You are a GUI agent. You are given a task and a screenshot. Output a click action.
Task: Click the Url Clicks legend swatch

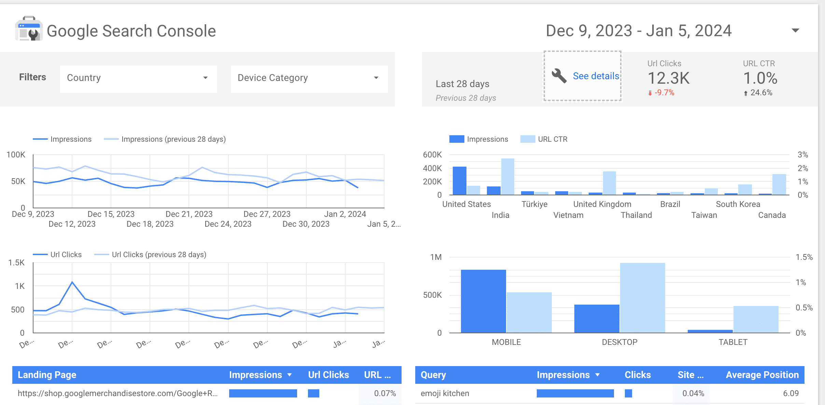tap(40, 254)
